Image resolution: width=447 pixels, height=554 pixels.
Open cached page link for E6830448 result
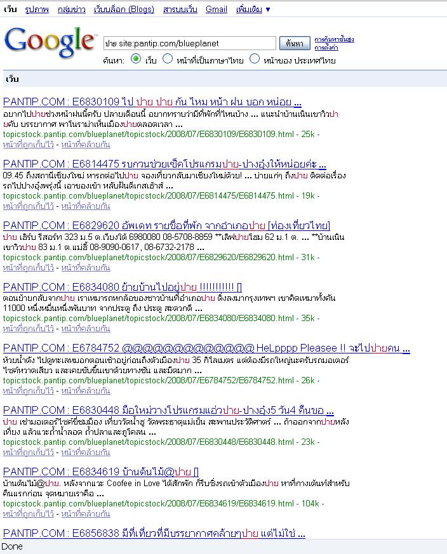(x=29, y=452)
